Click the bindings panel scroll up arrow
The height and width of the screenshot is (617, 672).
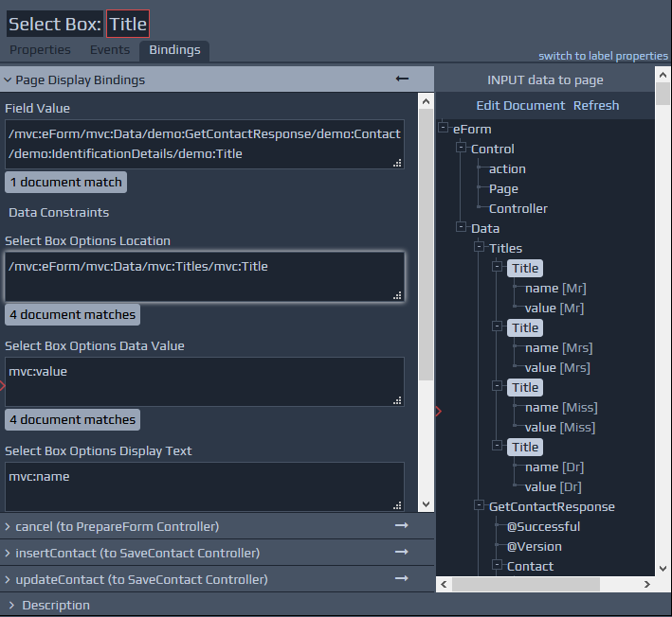point(426,101)
